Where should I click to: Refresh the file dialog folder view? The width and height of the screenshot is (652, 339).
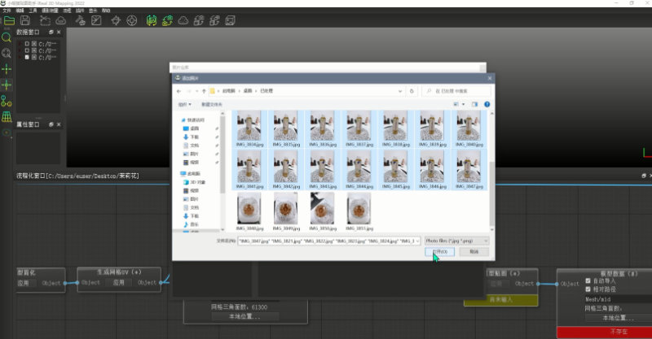[412, 91]
